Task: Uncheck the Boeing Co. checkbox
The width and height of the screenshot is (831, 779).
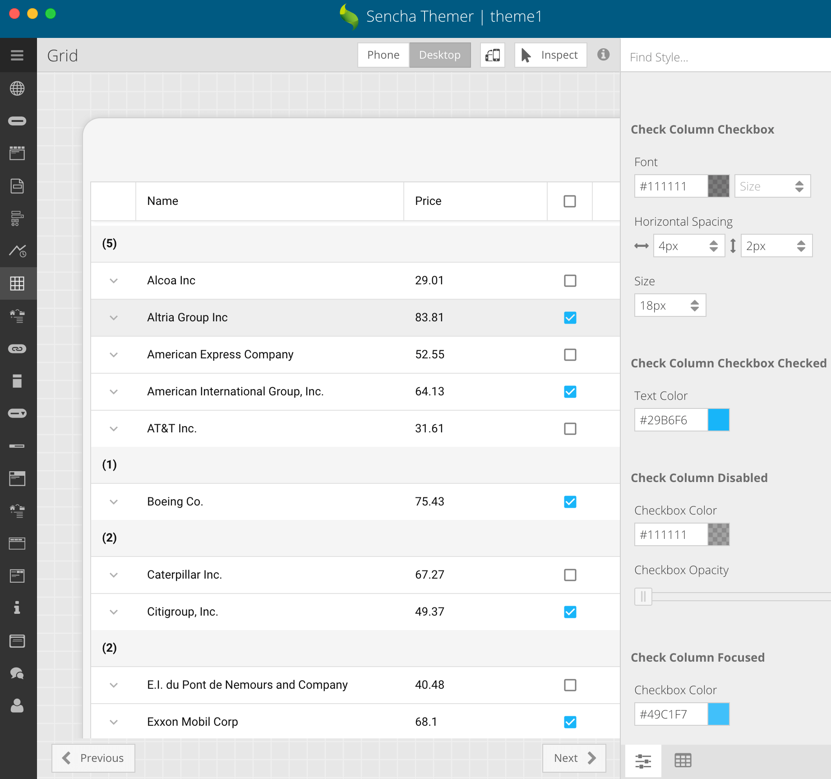Action: point(570,502)
